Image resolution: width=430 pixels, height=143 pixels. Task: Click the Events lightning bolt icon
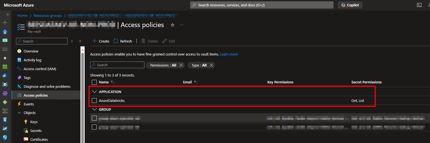[19, 104]
